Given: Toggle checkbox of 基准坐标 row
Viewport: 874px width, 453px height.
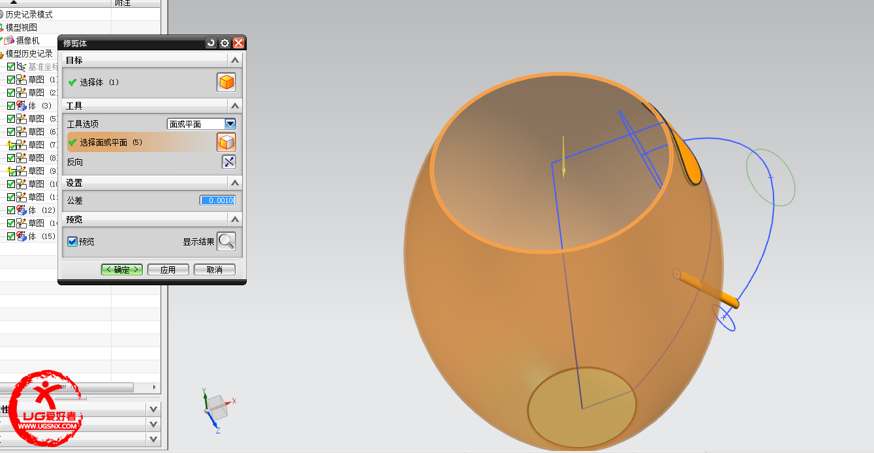Looking at the screenshot, I should tap(11, 67).
